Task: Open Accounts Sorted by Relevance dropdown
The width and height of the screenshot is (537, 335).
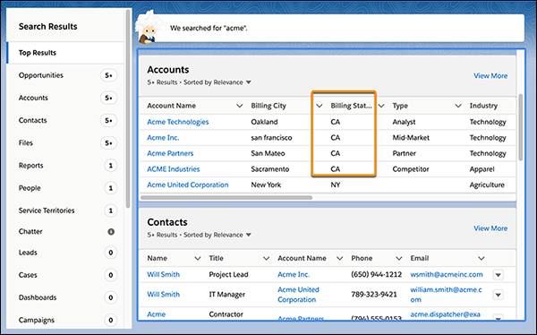Action: pos(249,82)
